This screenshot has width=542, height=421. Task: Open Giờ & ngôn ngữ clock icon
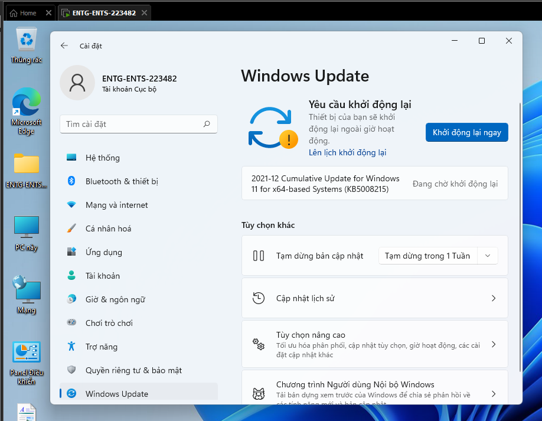tap(71, 299)
